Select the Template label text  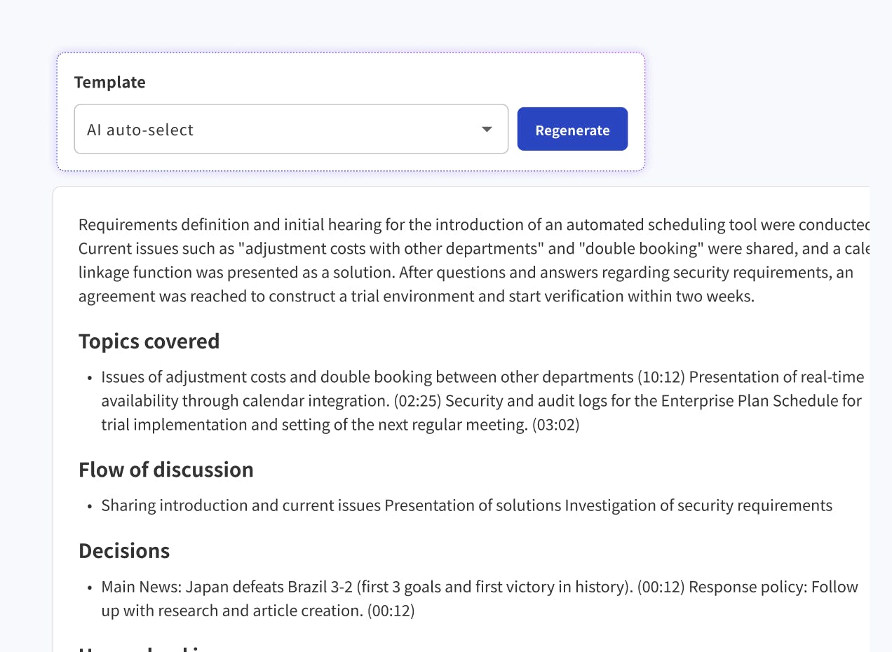(109, 82)
